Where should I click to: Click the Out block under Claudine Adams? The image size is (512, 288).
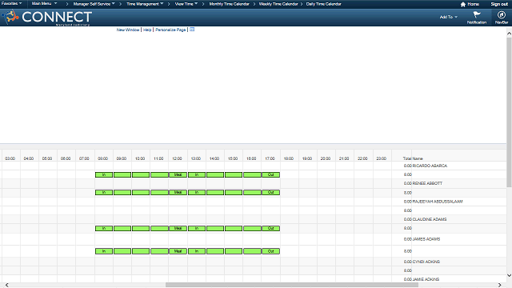pyautogui.click(x=270, y=228)
